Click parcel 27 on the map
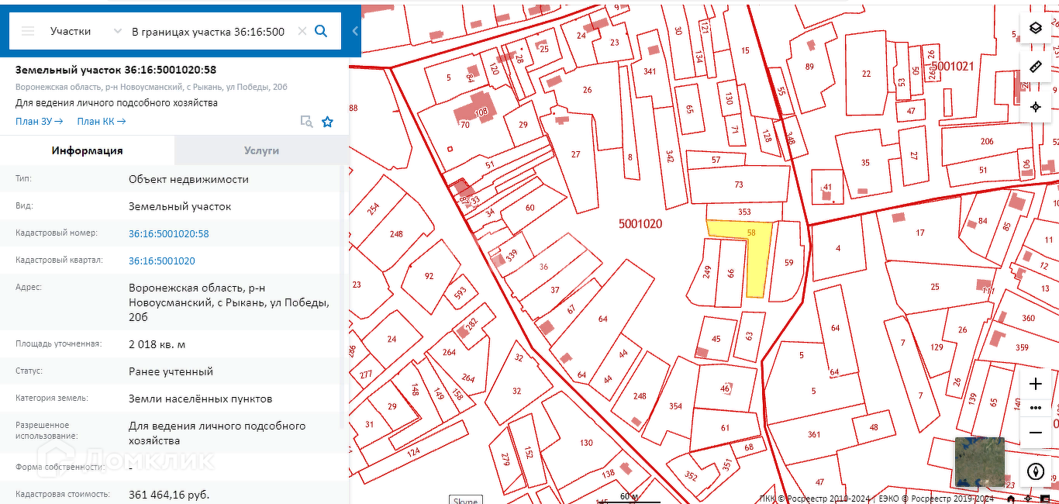The image size is (1059, 504). coord(575,154)
